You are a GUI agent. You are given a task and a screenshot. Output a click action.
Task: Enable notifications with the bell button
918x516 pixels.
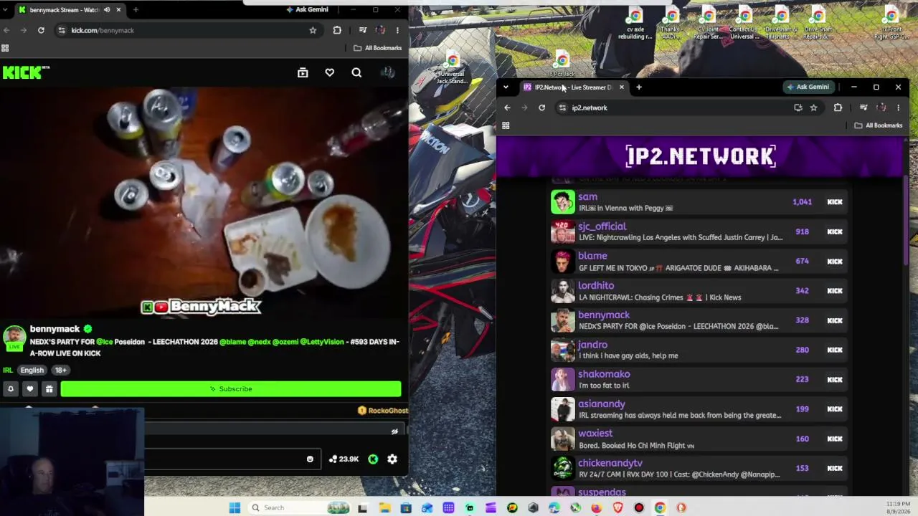click(11, 388)
